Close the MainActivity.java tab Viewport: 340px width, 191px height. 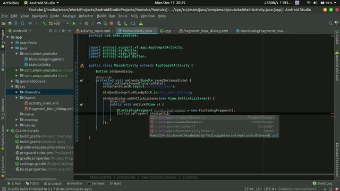155,31
